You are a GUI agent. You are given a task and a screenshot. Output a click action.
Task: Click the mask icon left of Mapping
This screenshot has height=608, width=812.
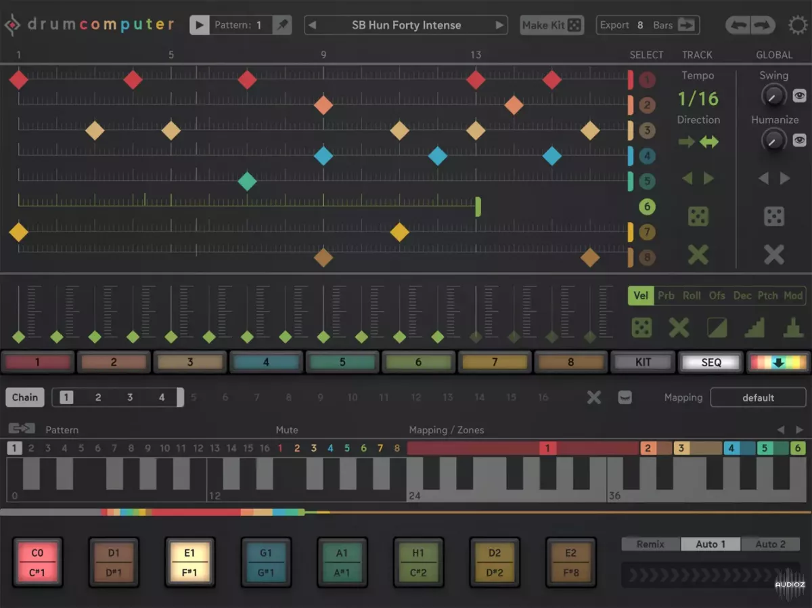click(x=625, y=397)
